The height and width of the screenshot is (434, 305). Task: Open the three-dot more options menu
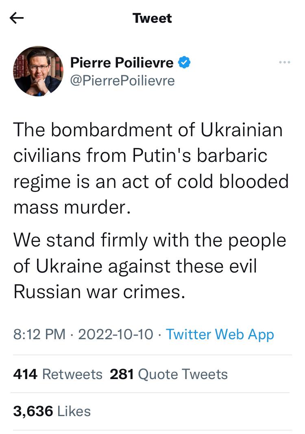(285, 62)
